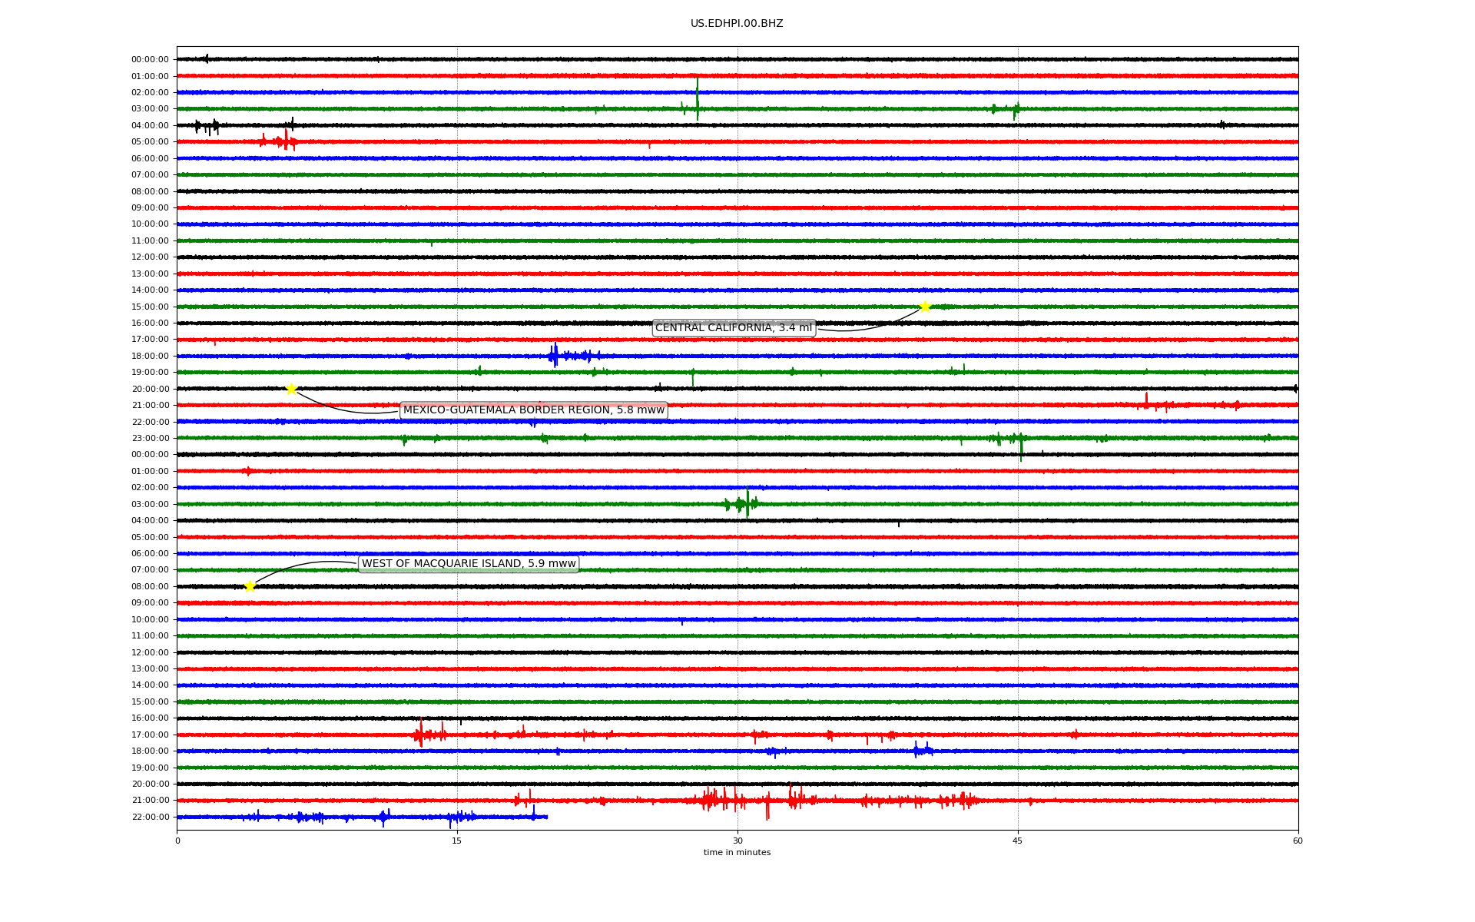Select the WEST OF MACQUARIE ISLAND, 5.9 mww label
Image resolution: width=1475 pixels, height=922 pixels.
tap(468, 564)
